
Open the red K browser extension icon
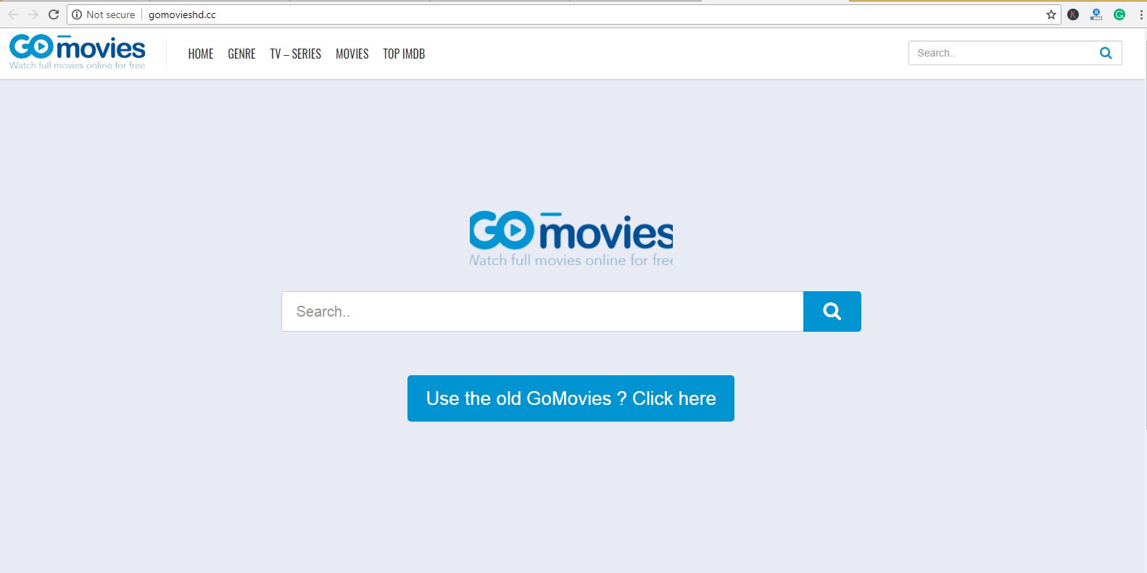pos(1073,14)
